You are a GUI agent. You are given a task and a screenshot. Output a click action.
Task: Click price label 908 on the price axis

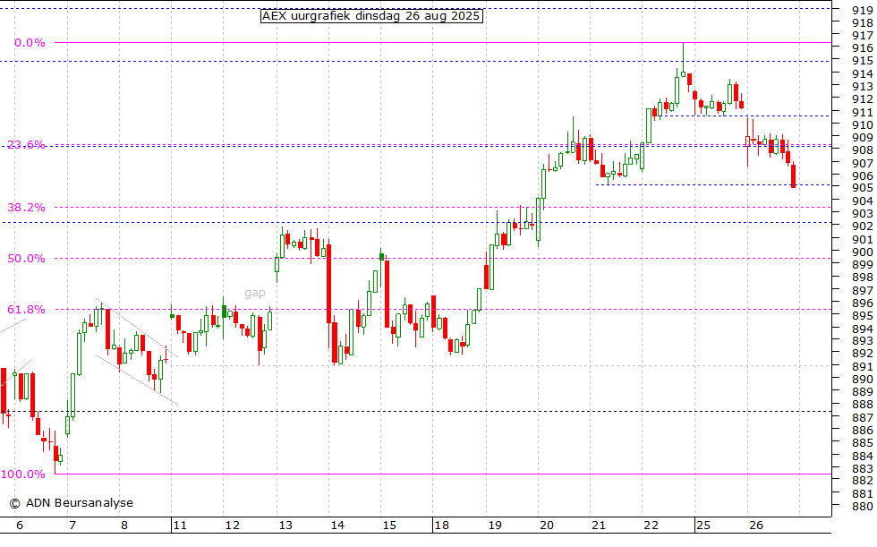coord(863,150)
